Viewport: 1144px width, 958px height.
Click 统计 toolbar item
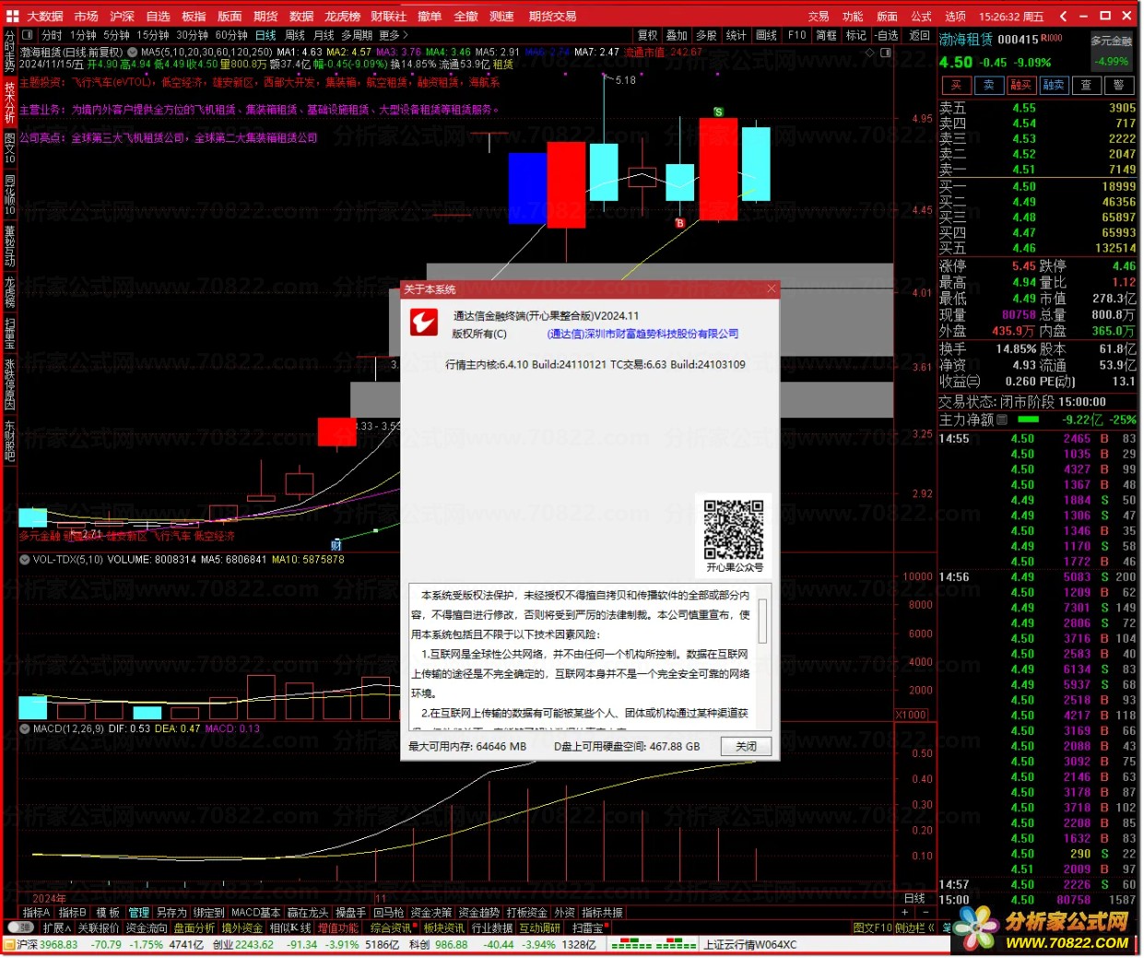pyautogui.click(x=737, y=35)
